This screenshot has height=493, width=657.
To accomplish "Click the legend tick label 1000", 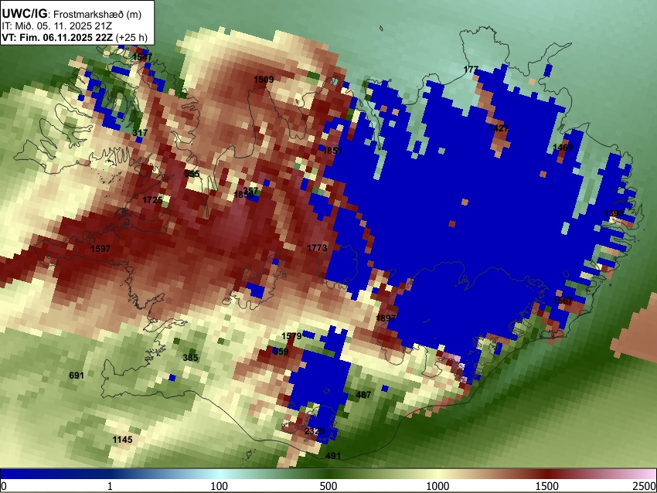I will (437, 486).
